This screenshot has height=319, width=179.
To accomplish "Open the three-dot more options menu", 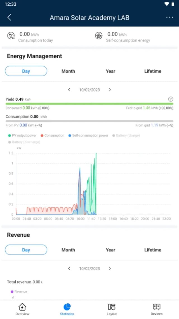I will point(170,17).
